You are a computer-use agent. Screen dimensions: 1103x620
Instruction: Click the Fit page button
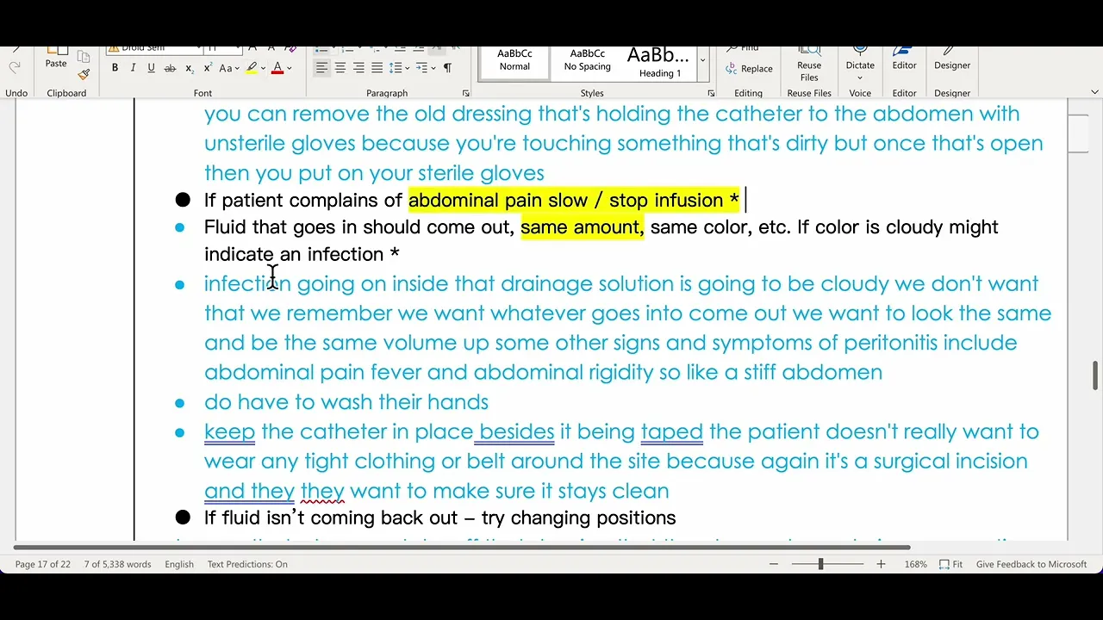click(951, 564)
